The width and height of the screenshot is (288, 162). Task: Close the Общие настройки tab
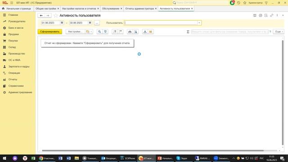click(x=58, y=9)
